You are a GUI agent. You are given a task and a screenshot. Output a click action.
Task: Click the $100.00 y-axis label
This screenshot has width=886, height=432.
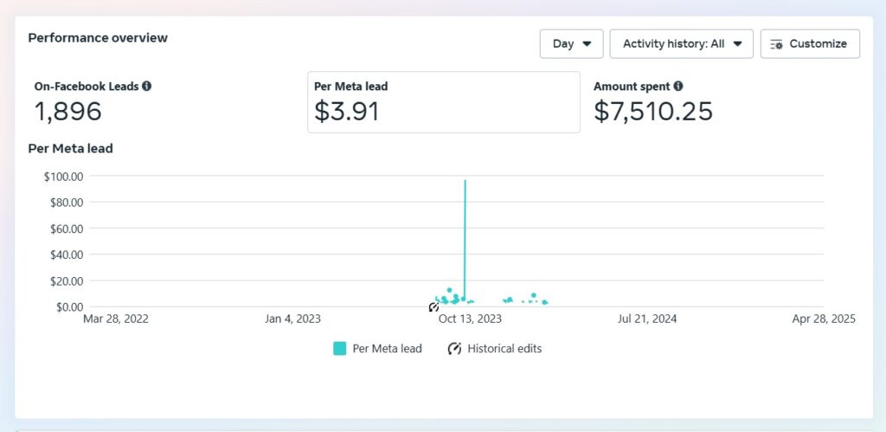click(x=63, y=176)
